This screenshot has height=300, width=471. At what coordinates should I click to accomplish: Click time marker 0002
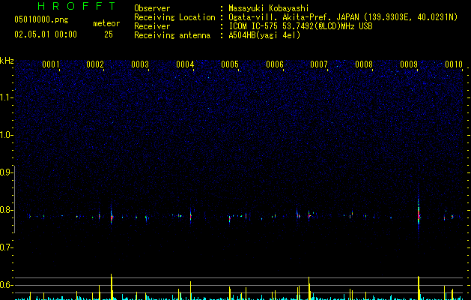(95, 64)
